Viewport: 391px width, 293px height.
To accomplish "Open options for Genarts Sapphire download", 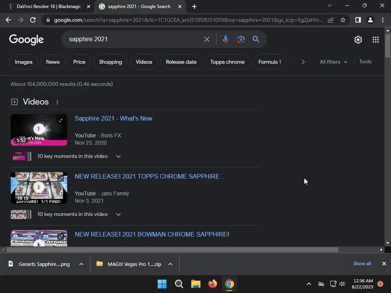I will pos(81,264).
